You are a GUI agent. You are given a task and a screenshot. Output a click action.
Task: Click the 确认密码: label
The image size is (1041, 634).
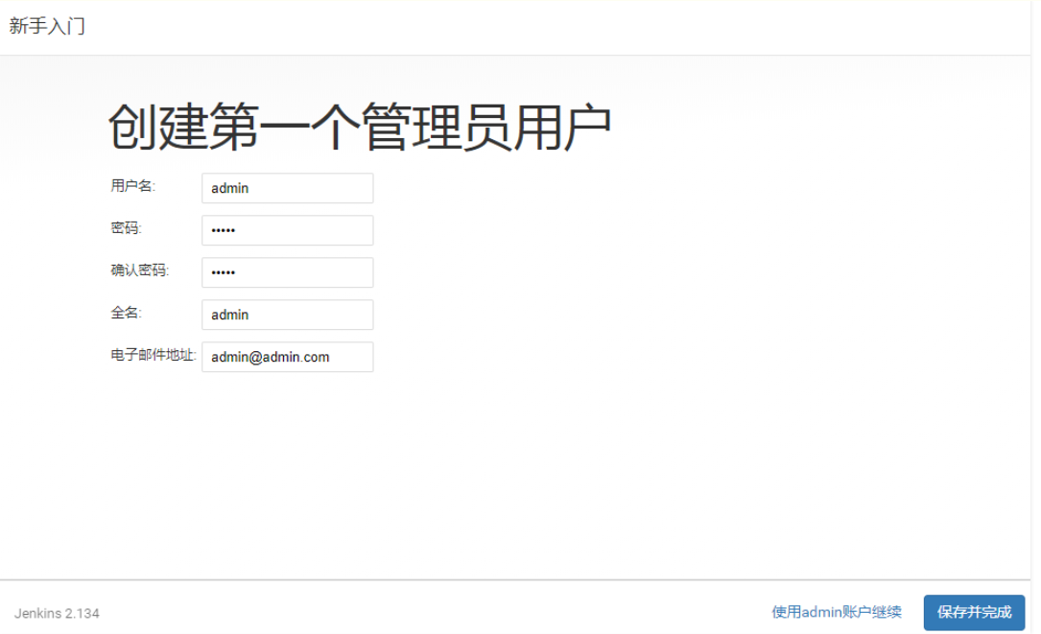140,270
